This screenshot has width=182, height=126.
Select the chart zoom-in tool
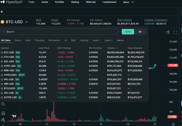click(3, 104)
